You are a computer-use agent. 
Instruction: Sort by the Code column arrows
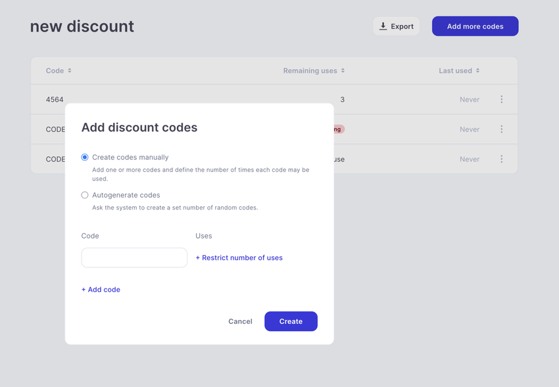click(70, 70)
